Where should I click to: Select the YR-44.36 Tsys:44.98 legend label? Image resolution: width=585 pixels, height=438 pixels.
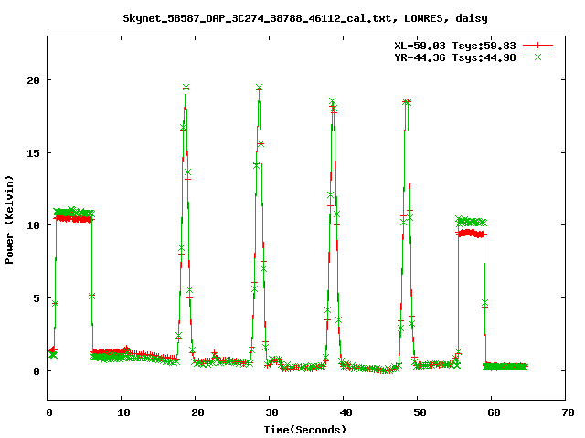[455, 57]
